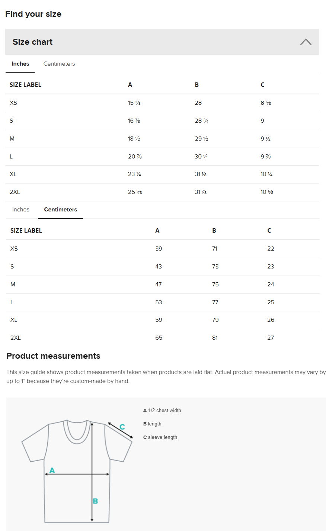
Task: Switch to top Centimeters tab
Action: (x=59, y=64)
